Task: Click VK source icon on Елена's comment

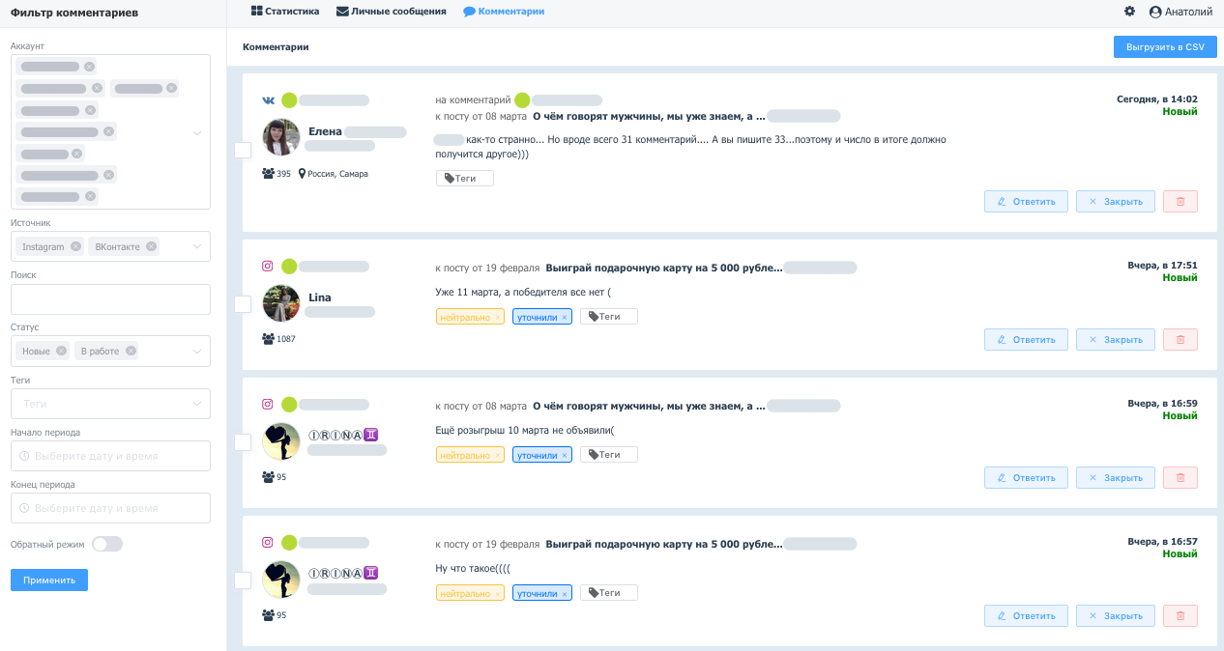Action: coord(268,99)
